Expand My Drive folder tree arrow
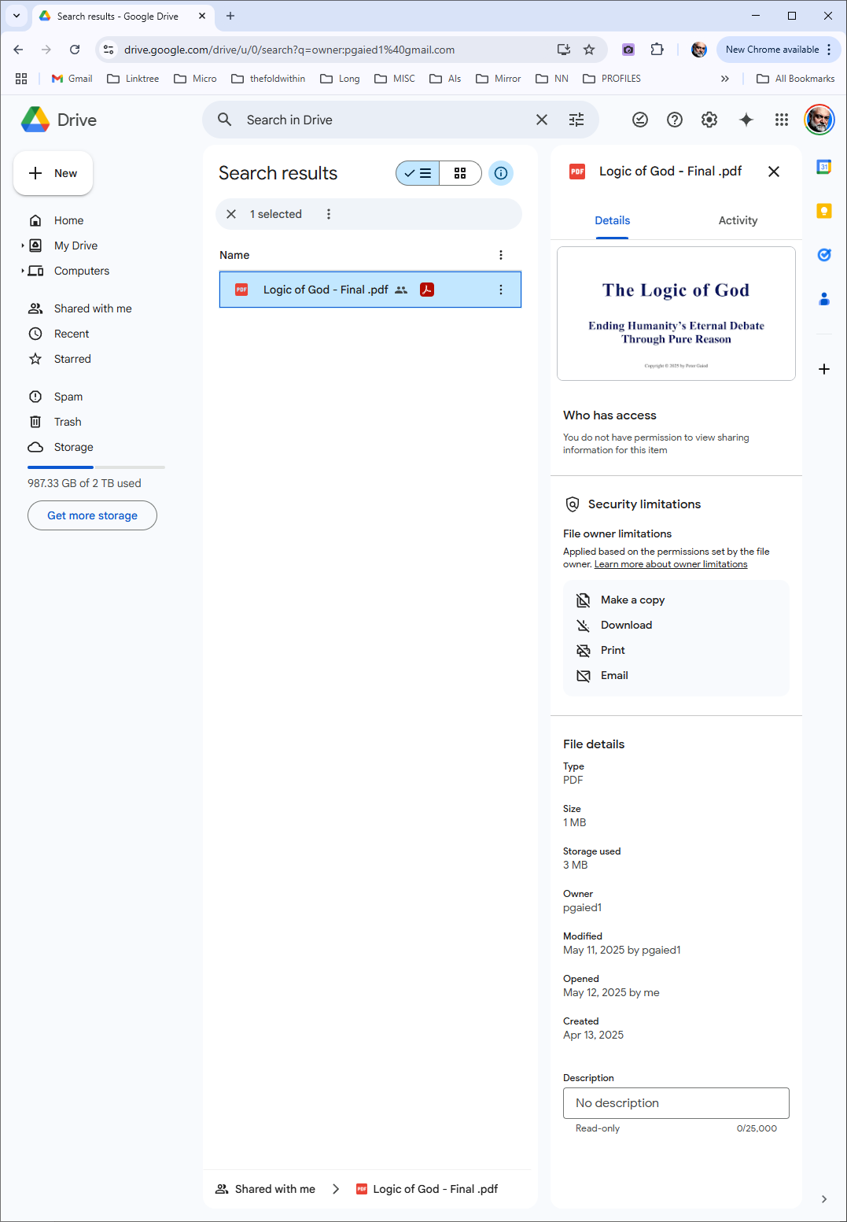The image size is (847, 1222). point(22,246)
